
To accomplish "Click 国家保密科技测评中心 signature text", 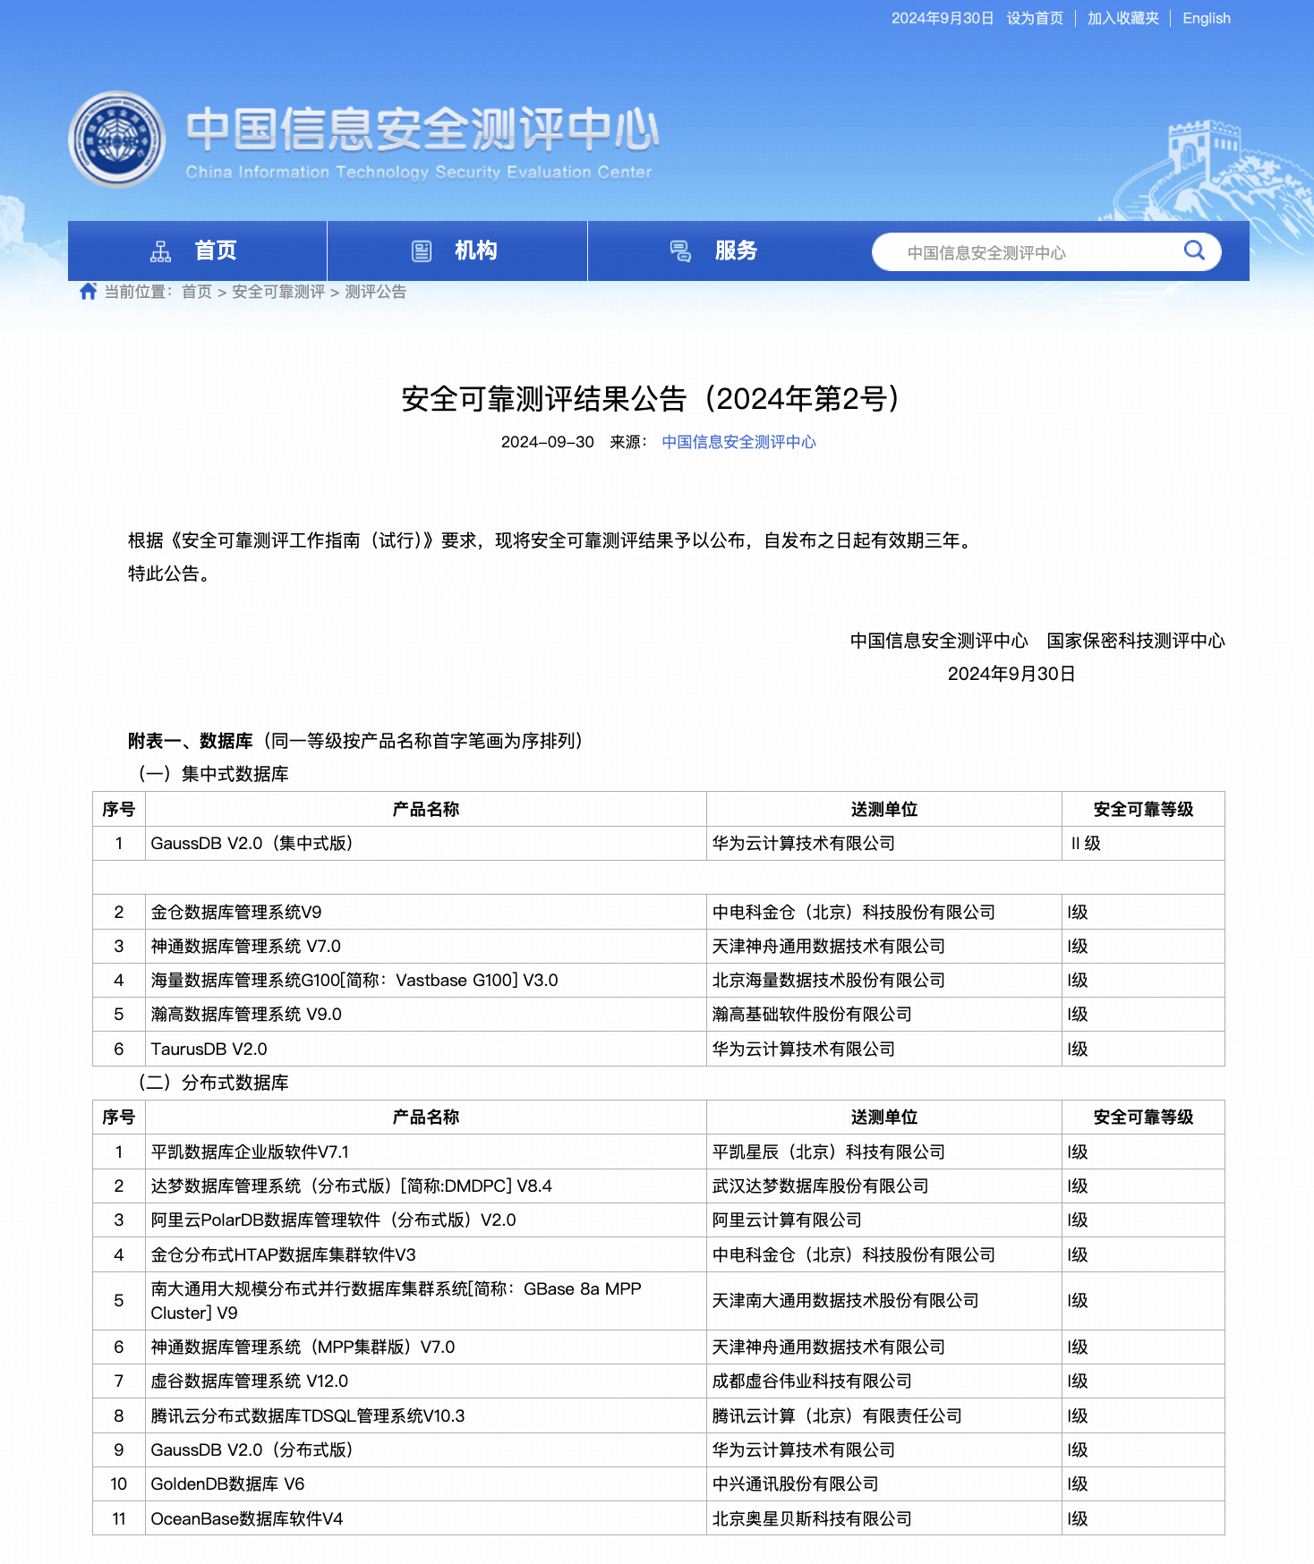I will point(1136,641).
